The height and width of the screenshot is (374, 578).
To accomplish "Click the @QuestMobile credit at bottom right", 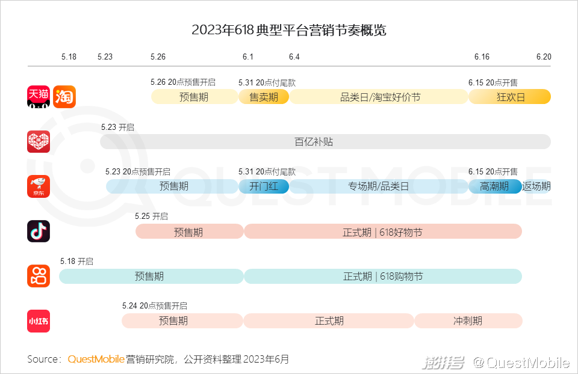I will 521,363.
